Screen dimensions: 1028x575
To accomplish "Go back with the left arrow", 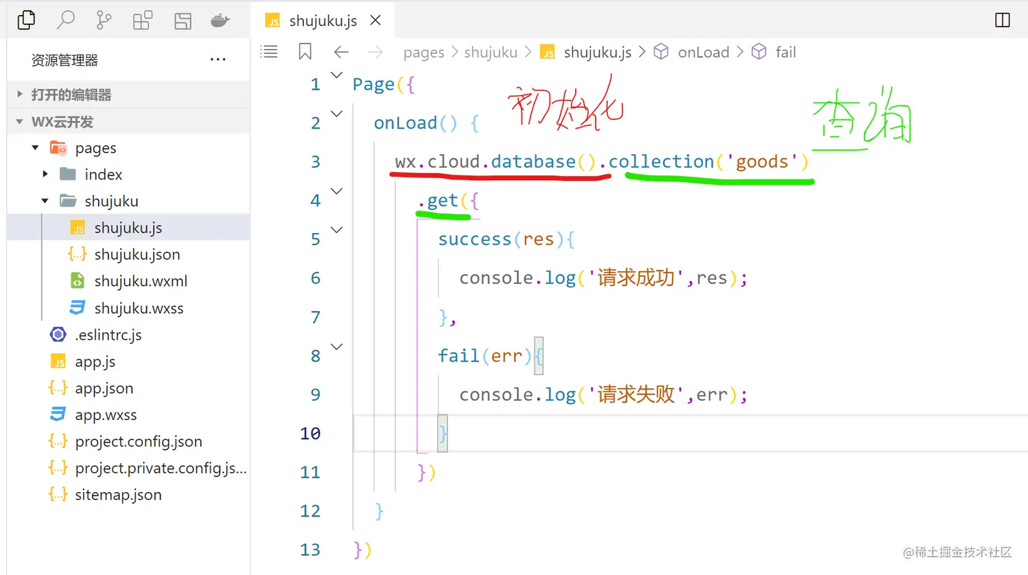I will [341, 52].
